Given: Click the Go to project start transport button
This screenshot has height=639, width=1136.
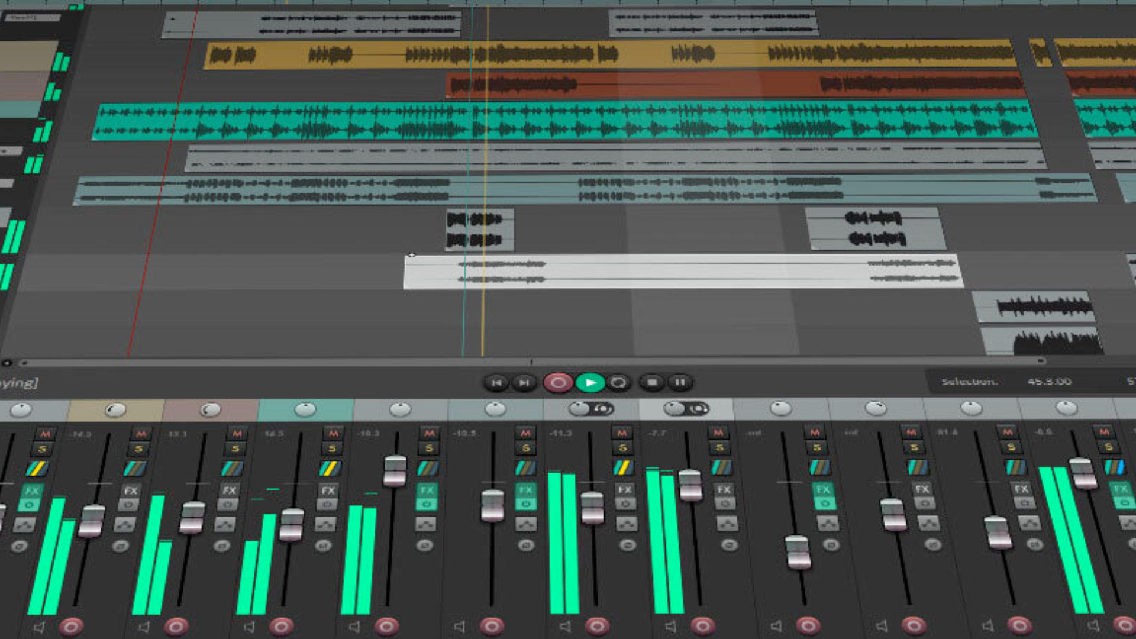Looking at the screenshot, I should tap(496, 383).
